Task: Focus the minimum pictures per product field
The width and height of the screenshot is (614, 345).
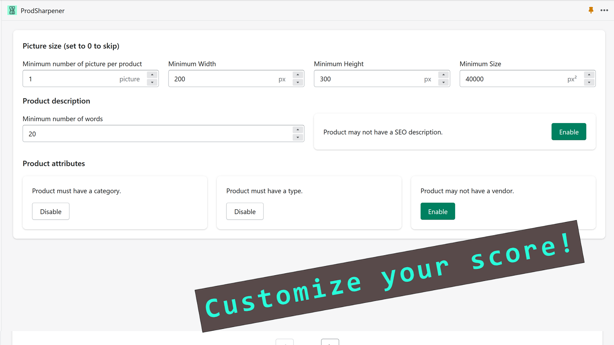Action: click(x=91, y=79)
